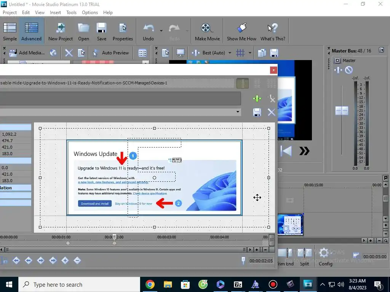Click the 474.7 value field
The height and width of the screenshot is (292, 390).
click(x=16, y=141)
